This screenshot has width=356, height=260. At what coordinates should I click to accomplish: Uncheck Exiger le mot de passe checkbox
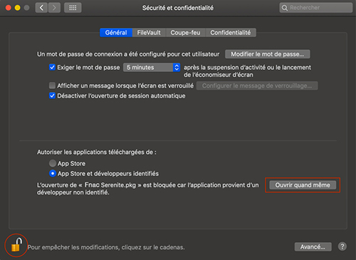[52, 67]
